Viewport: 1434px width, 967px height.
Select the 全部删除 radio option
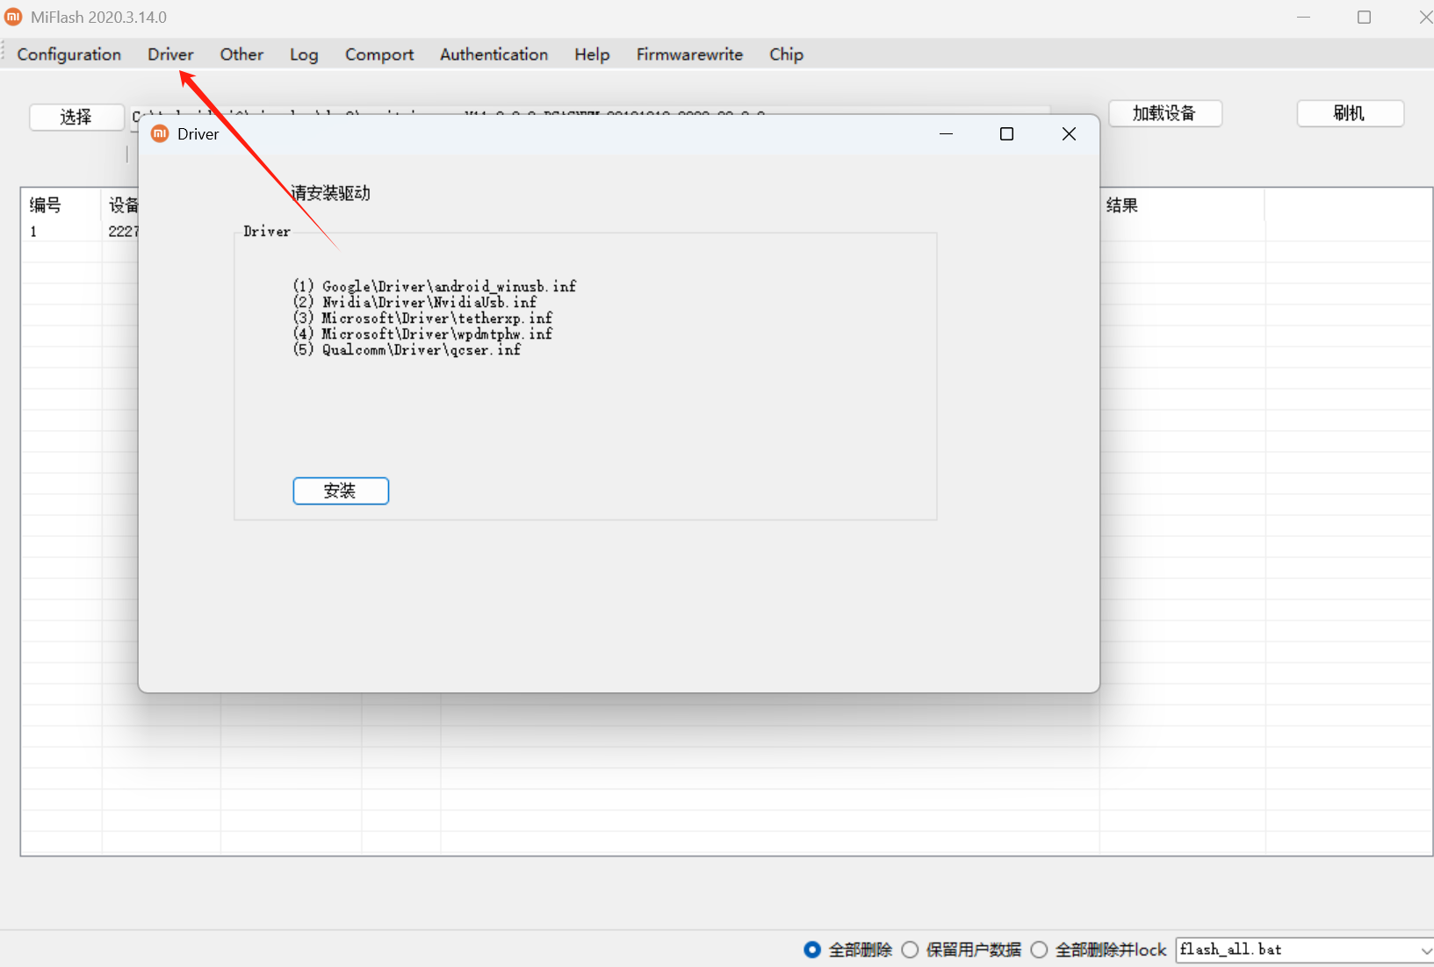coord(812,949)
